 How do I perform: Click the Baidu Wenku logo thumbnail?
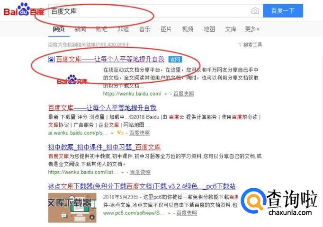pos(72,80)
